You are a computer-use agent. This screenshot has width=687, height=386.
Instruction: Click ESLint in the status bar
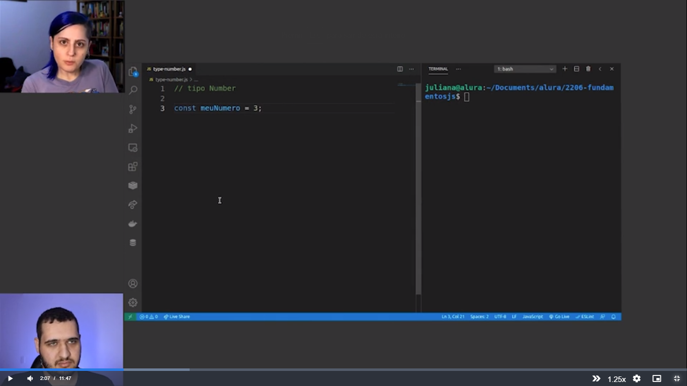(x=585, y=317)
